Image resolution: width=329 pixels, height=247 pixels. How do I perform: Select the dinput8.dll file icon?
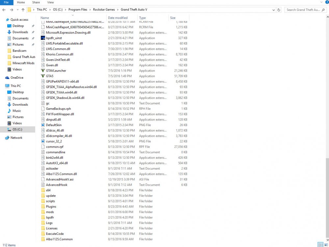pyautogui.click(x=43, y=120)
